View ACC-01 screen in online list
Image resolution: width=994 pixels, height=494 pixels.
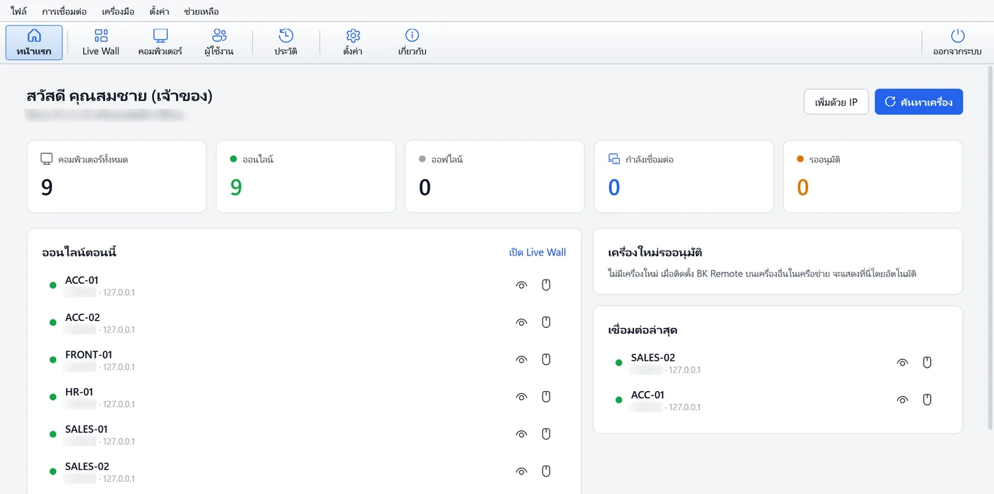(522, 285)
